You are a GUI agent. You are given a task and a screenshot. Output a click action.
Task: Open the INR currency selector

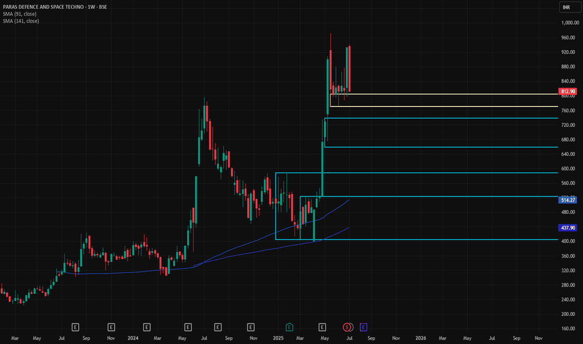click(570, 7)
